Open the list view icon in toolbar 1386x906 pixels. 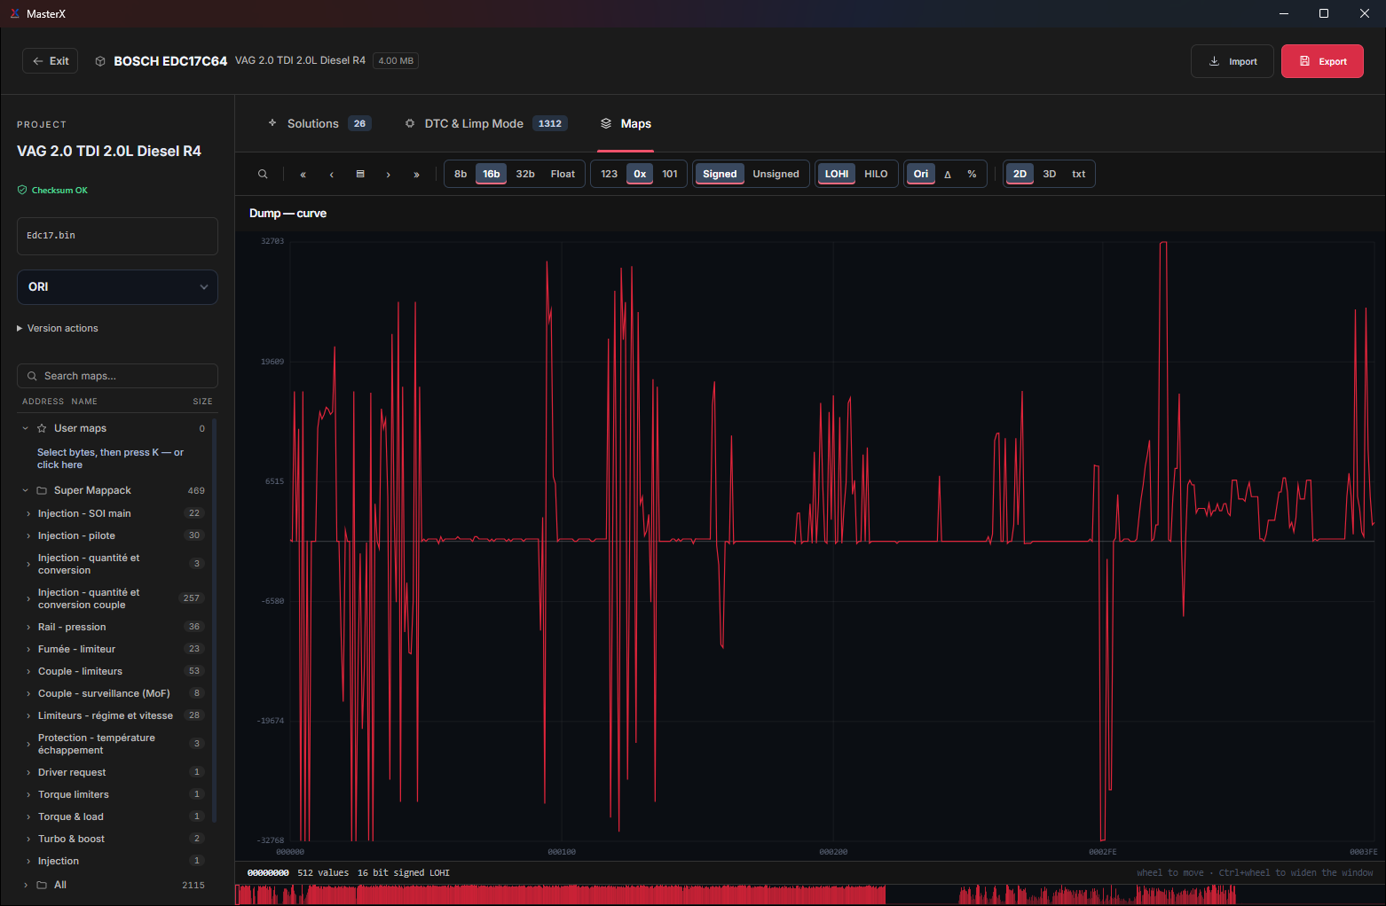pos(360,174)
